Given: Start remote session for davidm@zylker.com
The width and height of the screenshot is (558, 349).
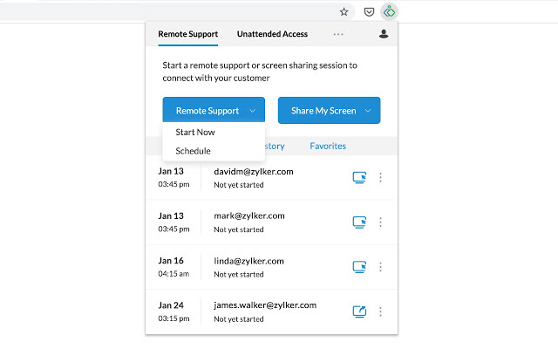Looking at the screenshot, I should (359, 177).
